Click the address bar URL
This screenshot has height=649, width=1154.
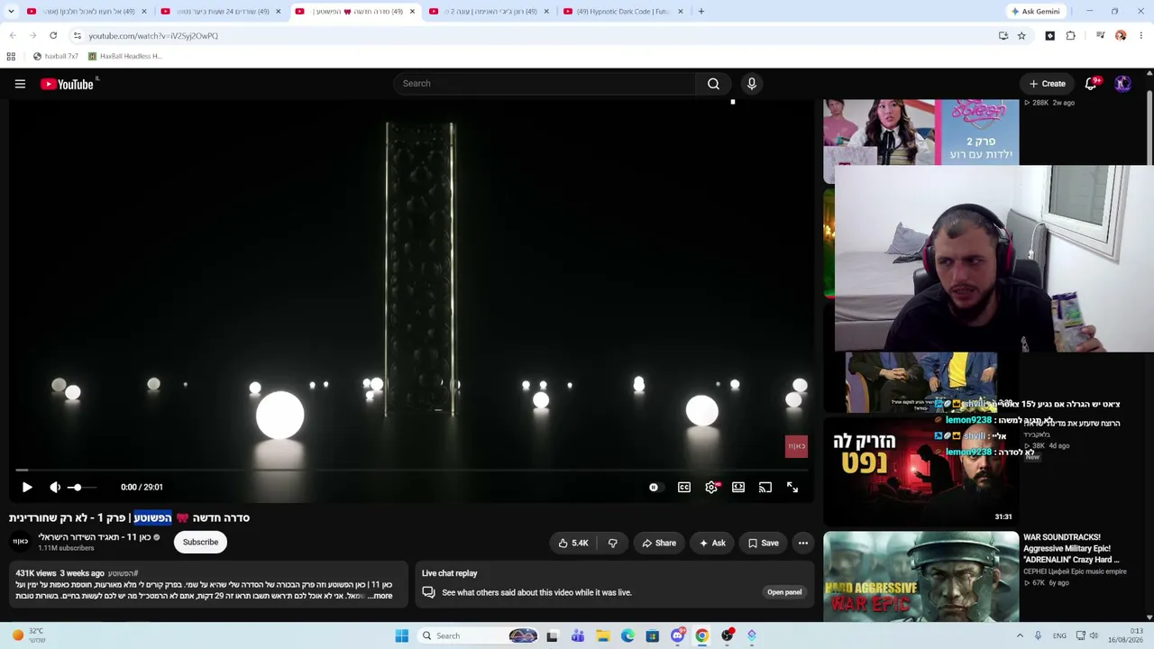tap(153, 36)
